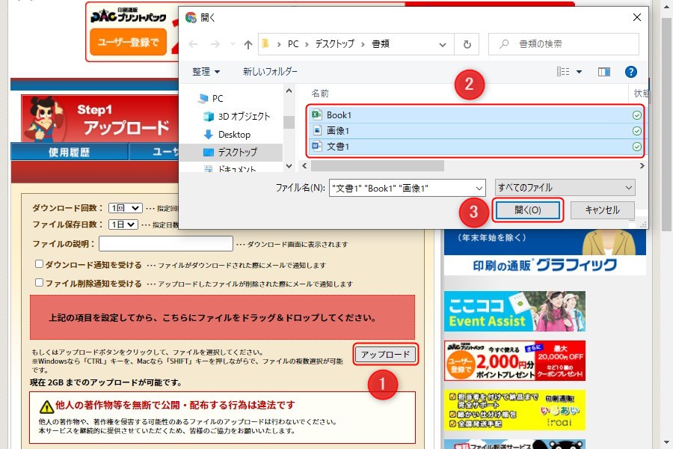Click the up-folder arrow in dialog navigation
673x449 pixels.
coord(248,44)
